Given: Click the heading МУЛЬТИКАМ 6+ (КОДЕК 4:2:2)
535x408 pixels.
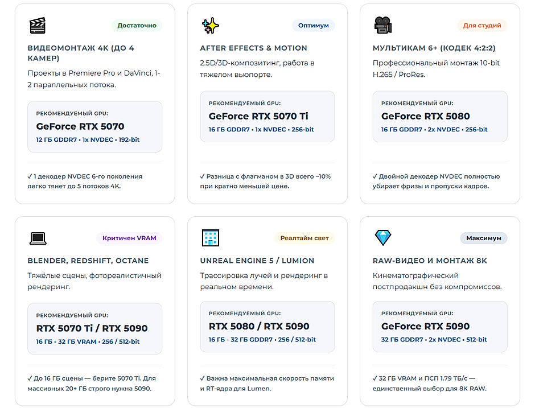Looking at the screenshot, I should (434, 48).
